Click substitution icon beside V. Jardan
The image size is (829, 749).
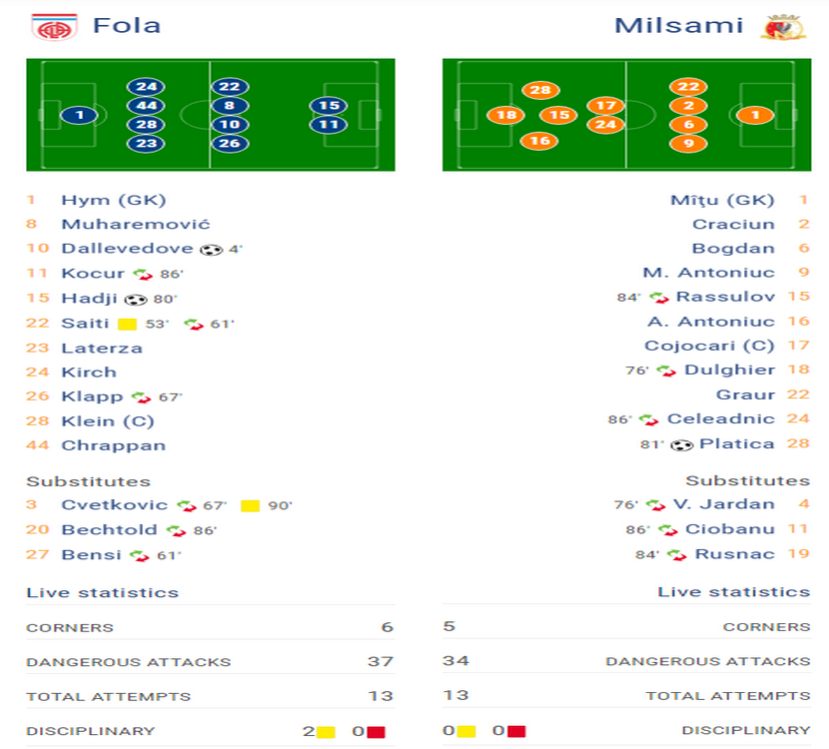click(x=655, y=505)
